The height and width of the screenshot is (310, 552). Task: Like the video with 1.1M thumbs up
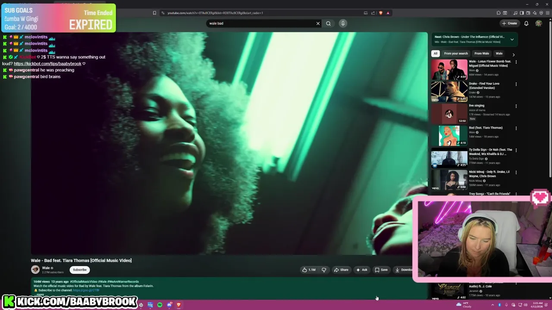(309, 270)
